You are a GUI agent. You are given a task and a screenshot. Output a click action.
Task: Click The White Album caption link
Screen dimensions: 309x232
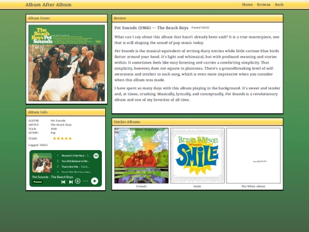pyautogui.click(x=253, y=186)
